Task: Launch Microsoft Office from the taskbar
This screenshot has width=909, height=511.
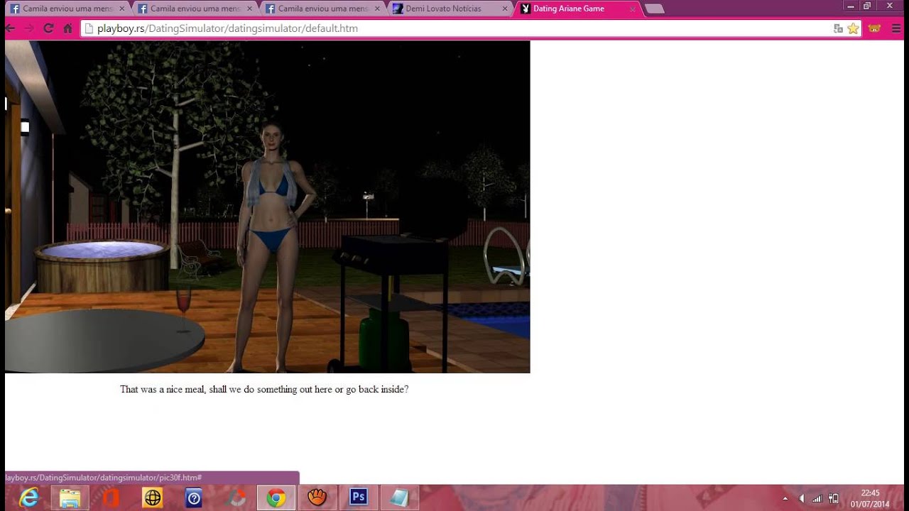Action: coord(111,498)
